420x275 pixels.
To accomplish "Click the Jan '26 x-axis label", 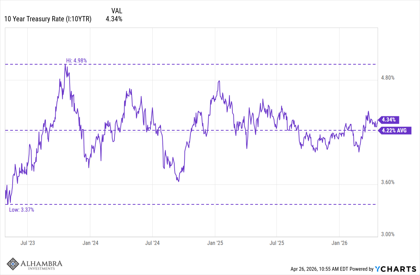I will pyautogui.click(x=339, y=243).
